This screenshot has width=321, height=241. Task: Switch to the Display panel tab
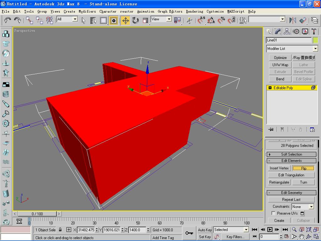click(305, 32)
